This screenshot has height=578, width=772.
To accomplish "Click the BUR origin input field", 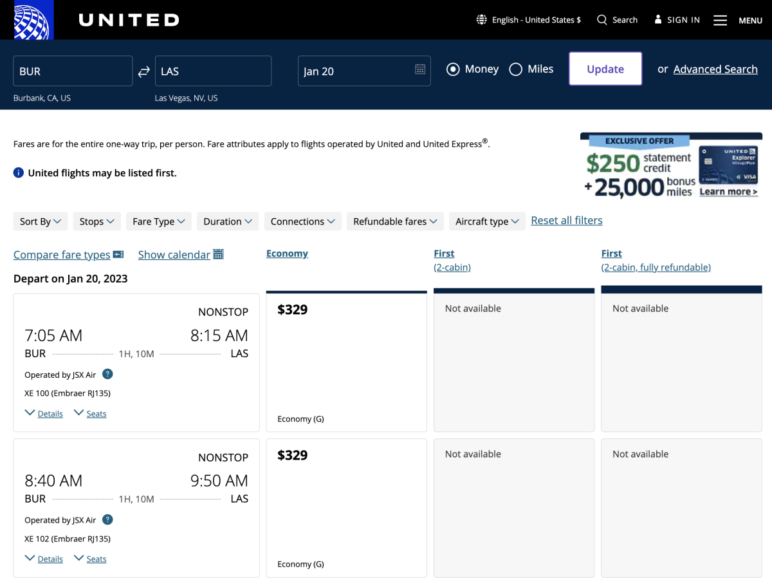I will 73,71.
